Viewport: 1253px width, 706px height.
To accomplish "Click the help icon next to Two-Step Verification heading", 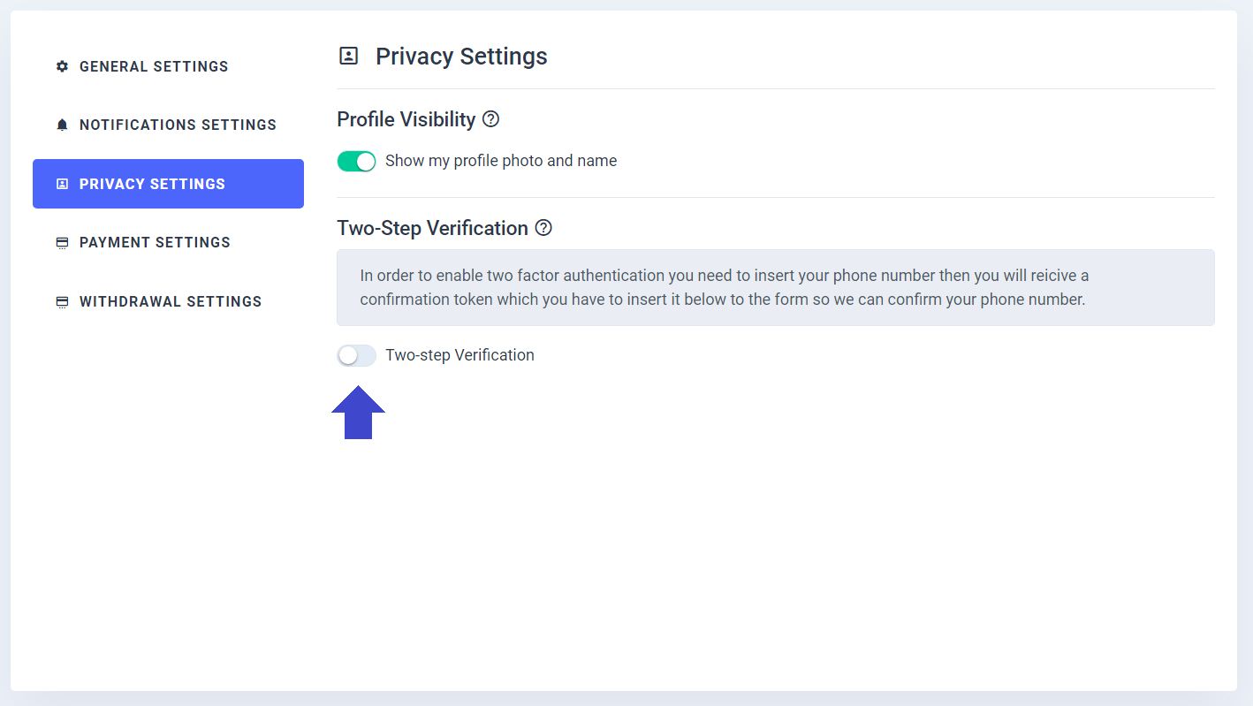I will [543, 228].
